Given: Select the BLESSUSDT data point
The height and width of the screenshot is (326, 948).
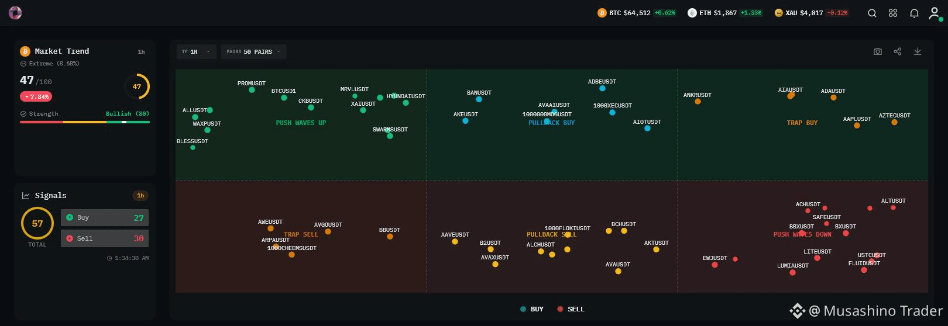Looking at the screenshot, I should 193,148.
